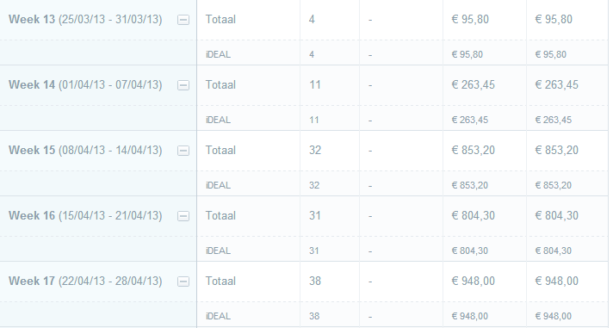The image size is (613, 328).
Task: Collapse the Week 15 row
Action: pos(183,151)
